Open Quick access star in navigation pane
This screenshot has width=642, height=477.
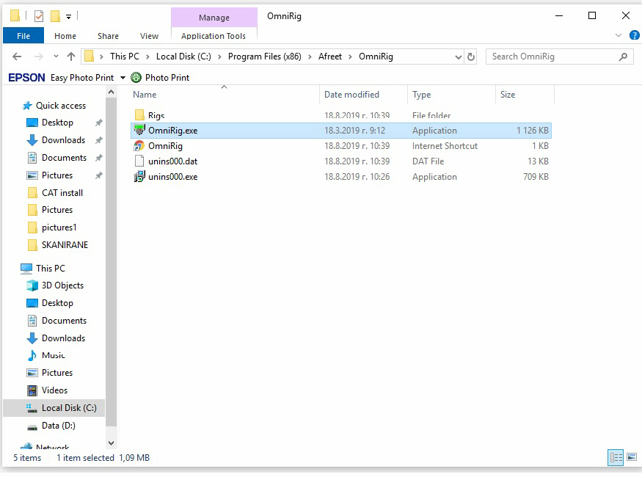point(27,106)
